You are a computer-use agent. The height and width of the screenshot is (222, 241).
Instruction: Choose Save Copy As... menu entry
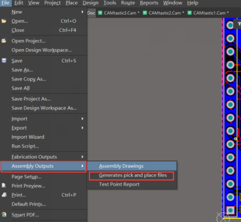[x=44, y=79]
